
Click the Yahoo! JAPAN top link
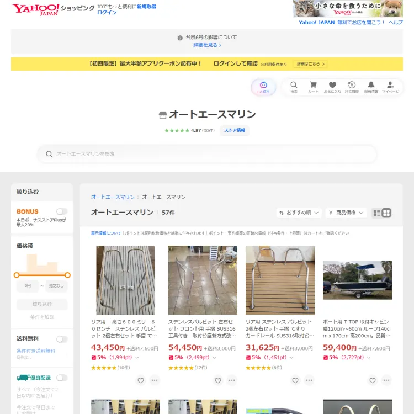[317, 23]
